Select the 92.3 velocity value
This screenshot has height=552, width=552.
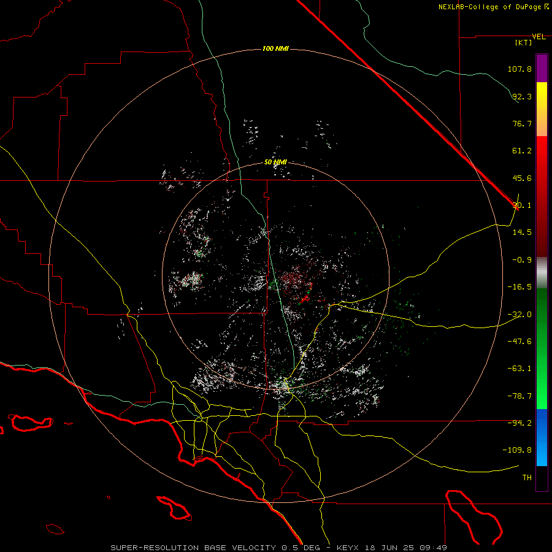(522, 96)
